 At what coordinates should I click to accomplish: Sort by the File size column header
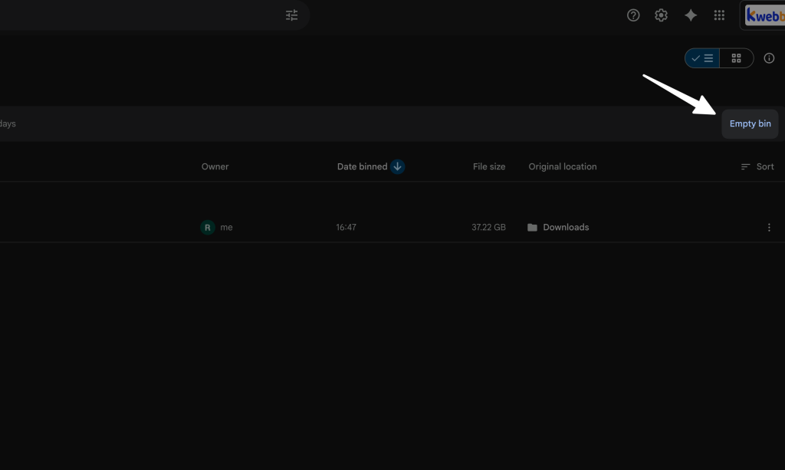click(489, 166)
